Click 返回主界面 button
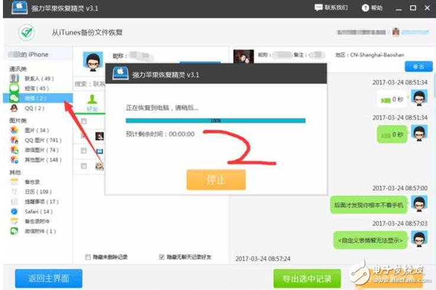The width and height of the screenshot is (436, 290). point(49,278)
